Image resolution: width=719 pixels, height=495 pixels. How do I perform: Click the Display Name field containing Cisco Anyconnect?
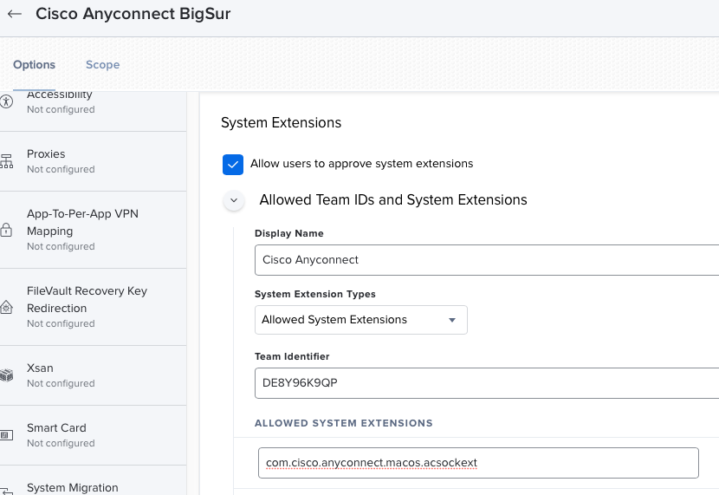pos(487,260)
